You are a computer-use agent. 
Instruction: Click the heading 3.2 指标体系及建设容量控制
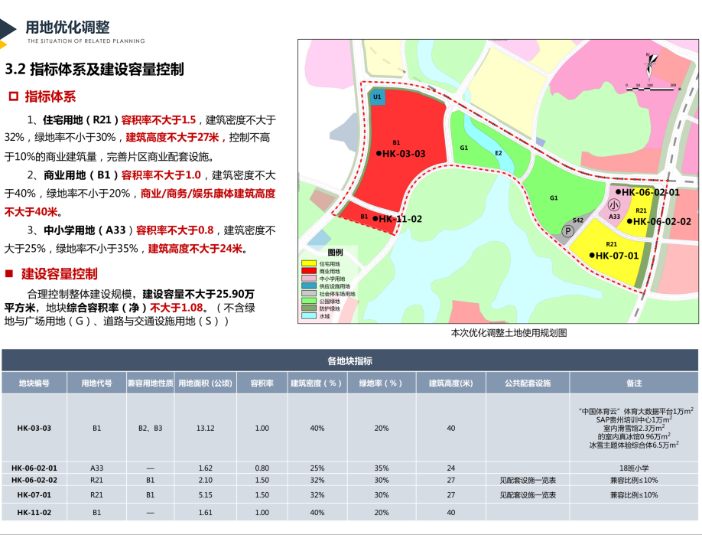pyautogui.click(x=95, y=70)
